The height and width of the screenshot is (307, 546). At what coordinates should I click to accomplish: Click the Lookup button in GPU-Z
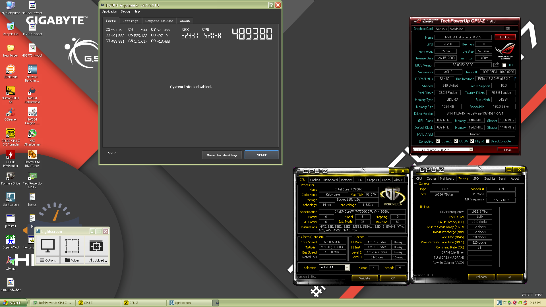tap(505, 37)
